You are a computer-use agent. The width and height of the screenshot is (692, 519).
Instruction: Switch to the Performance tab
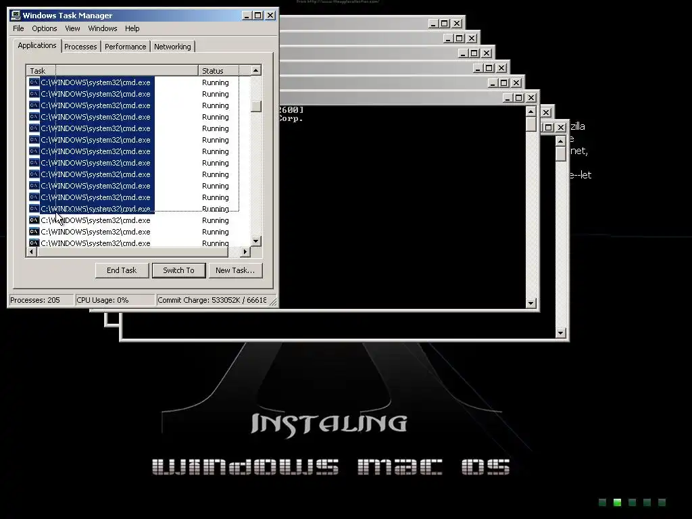point(125,47)
